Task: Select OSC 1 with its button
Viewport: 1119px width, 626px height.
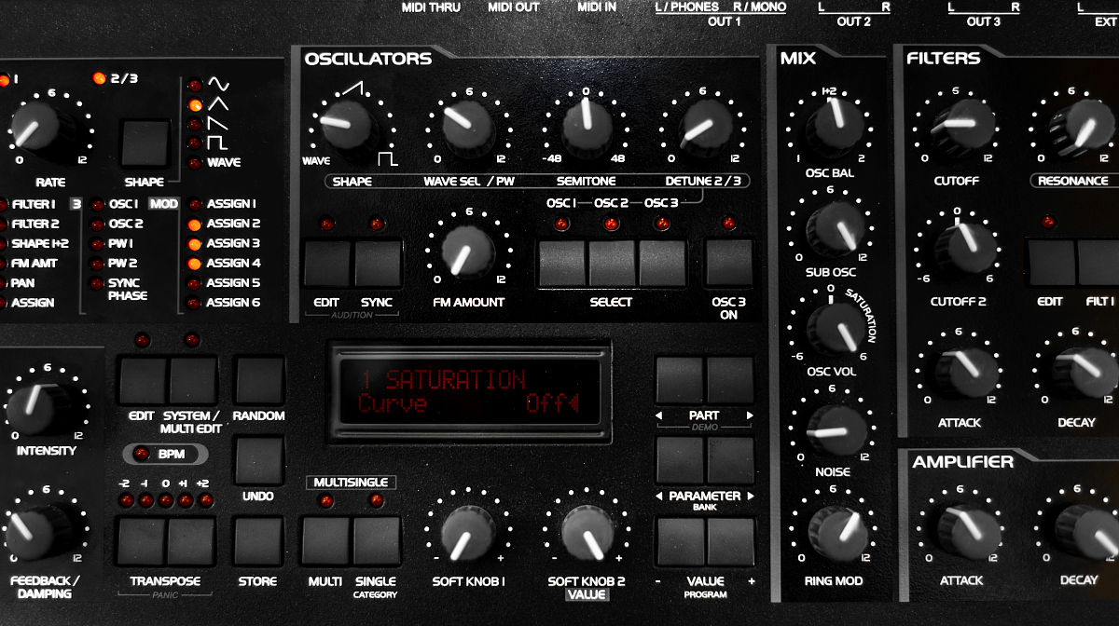Action: tap(561, 264)
